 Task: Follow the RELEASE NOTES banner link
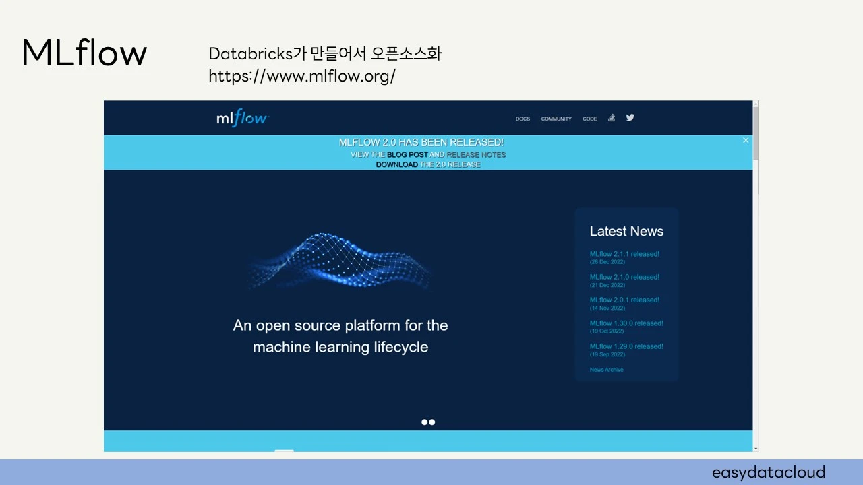pos(476,154)
